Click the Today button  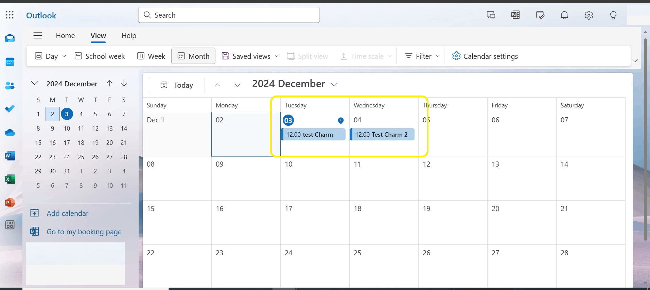point(176,85)
